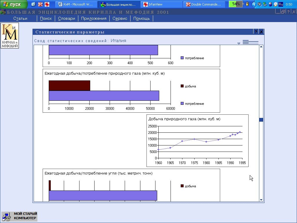Expand the triangle dropdown in statistics header
Image resolution: width=297 pixels, height=223 pixels.
[x=239, y=44]
